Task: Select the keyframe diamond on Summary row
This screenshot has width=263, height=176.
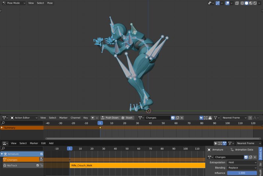Action: (100, 128)
